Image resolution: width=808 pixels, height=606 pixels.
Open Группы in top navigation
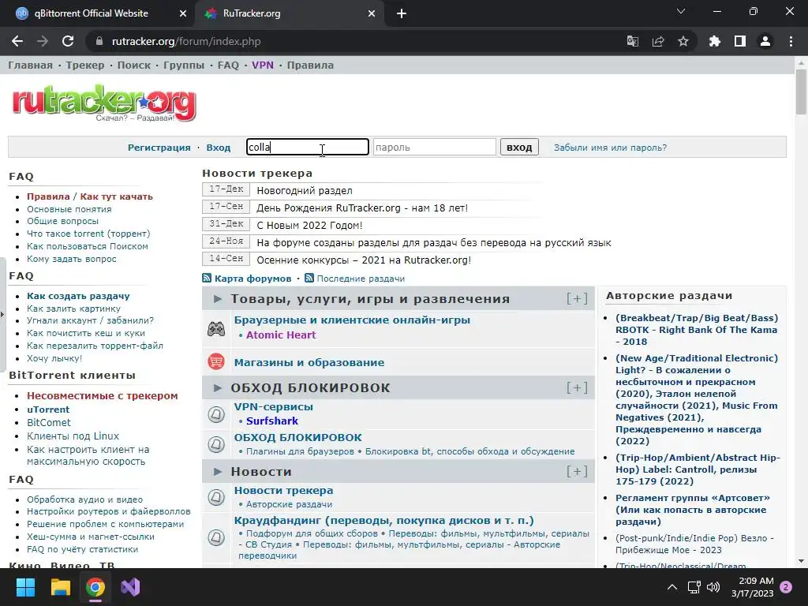184,65
